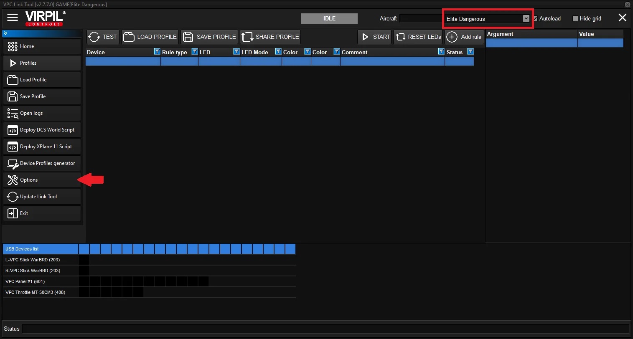Enable the Hide grid checkbox

[x=575, y=18]
